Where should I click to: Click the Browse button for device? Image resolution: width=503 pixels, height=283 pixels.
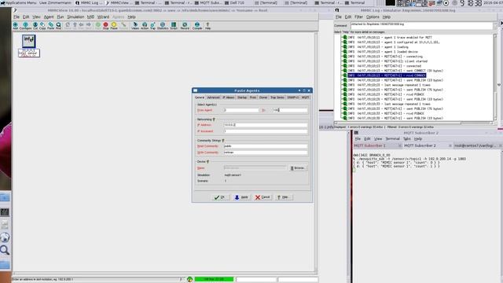(298, 168)
